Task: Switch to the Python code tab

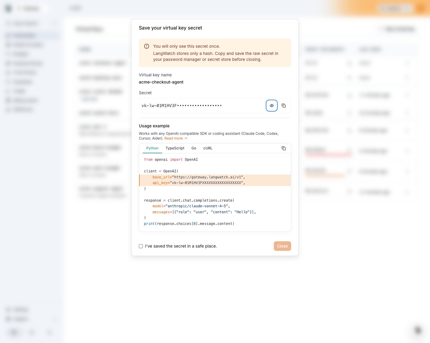Action: (152, 148)
